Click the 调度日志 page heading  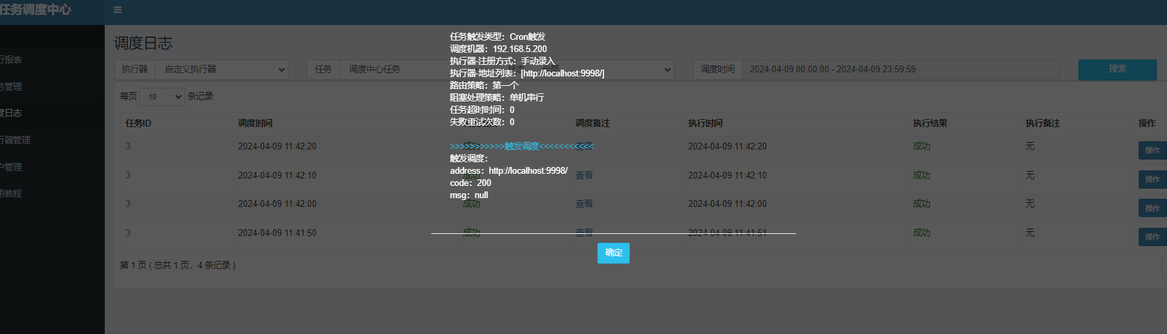pyautogui.click(x=143, y=43)
